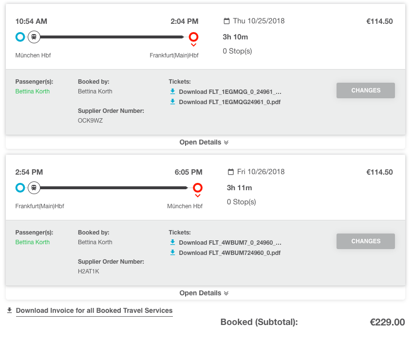Download Invoice for all Booked Travel Services
413x342 pixels.
point(94,310)
